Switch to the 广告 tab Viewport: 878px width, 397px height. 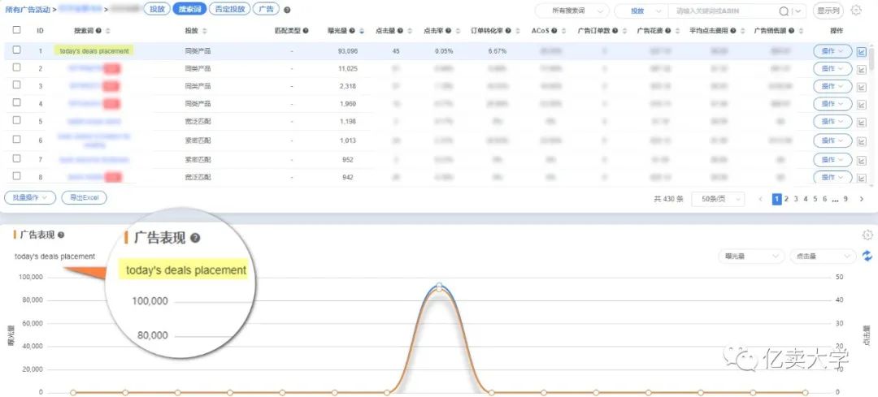click(266, 9)
